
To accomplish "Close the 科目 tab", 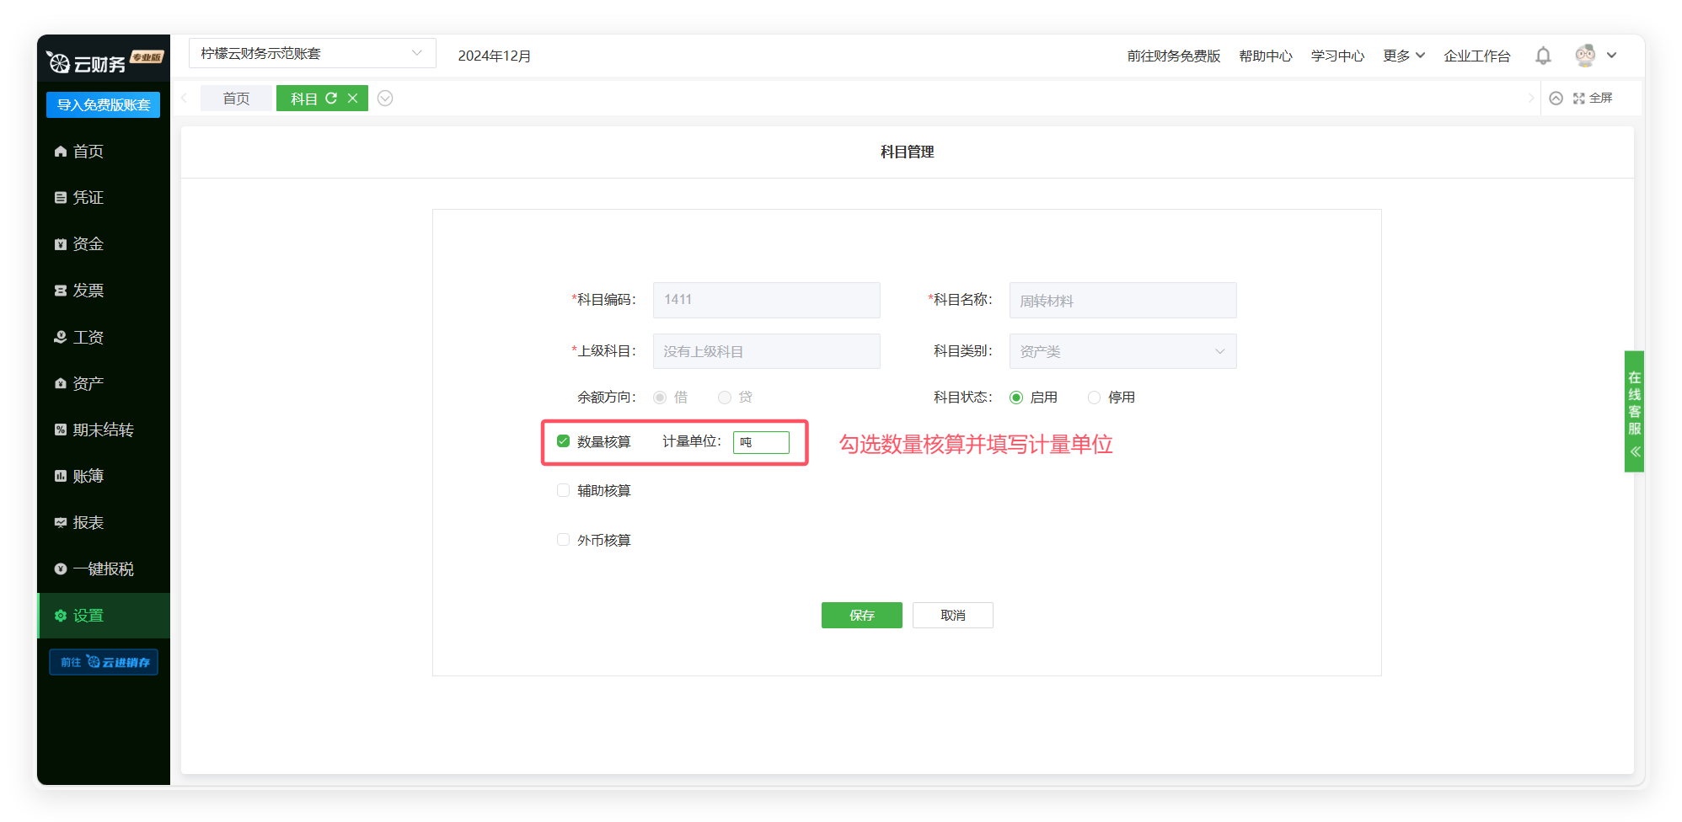I will (353, 99).
